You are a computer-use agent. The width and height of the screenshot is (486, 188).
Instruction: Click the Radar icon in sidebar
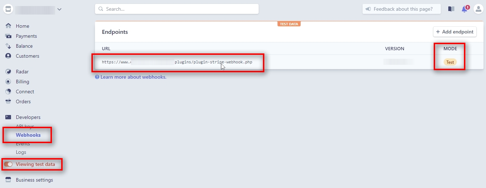(8, 72)
